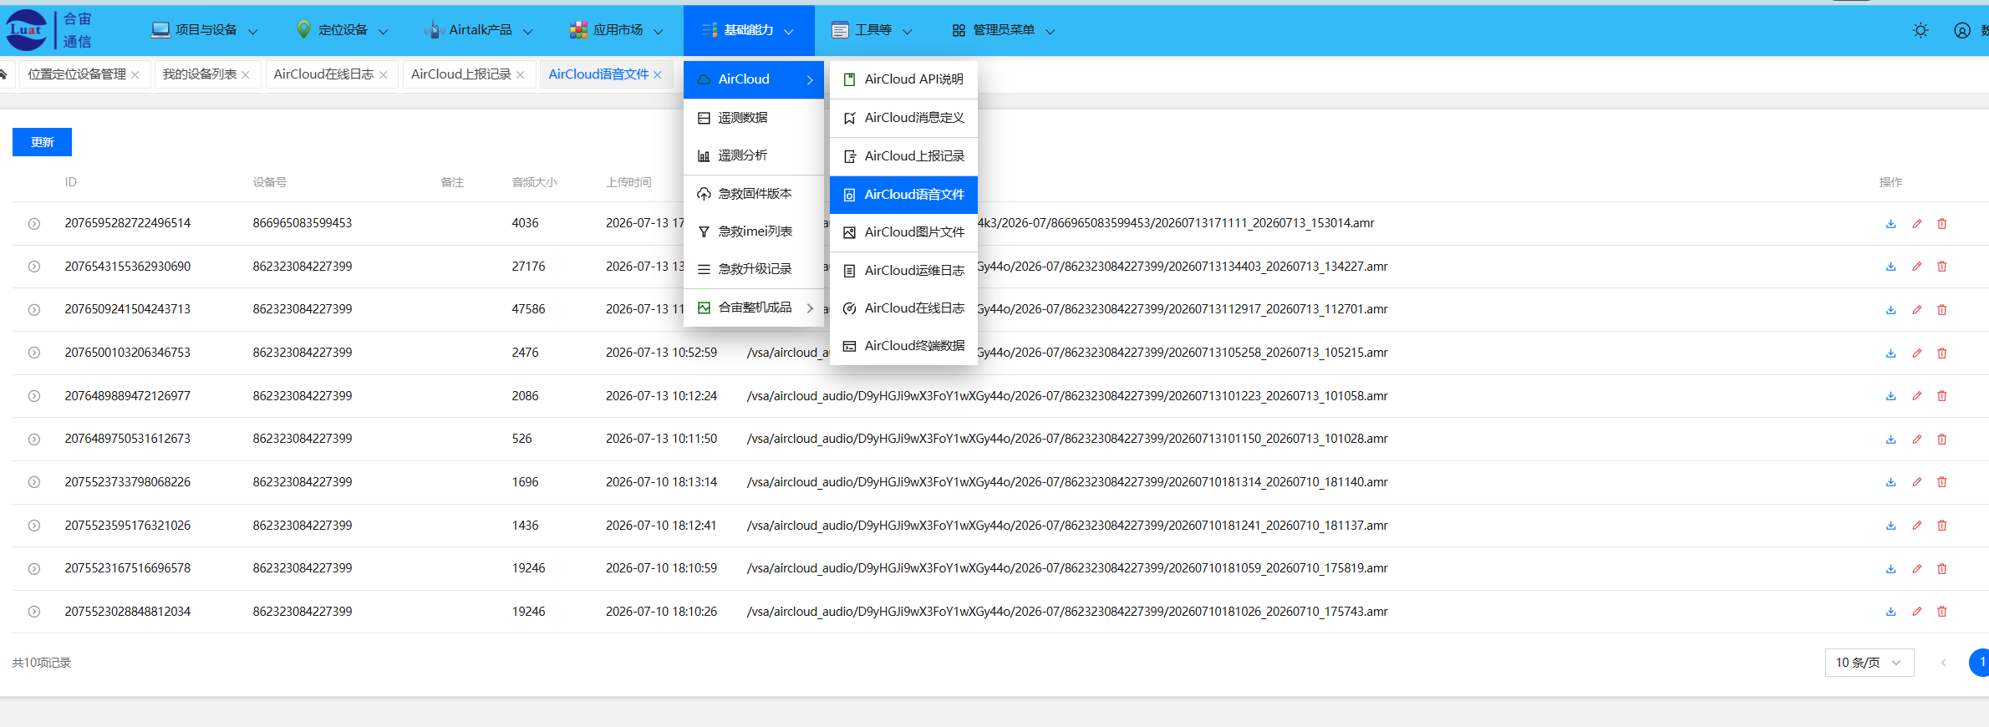The width and height of the screenshot is (1989, 727).
Task: Download the audio file with ID 2076543155362930690
Action: (x=1890, y=267)
